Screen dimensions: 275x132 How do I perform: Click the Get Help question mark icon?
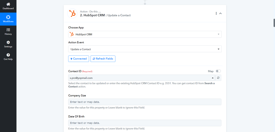pyautogui.click(x=8, y=55)
